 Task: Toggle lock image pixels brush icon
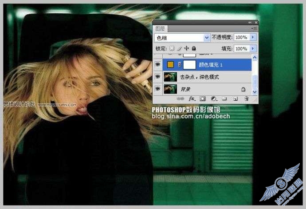click(x=179, y=48)
